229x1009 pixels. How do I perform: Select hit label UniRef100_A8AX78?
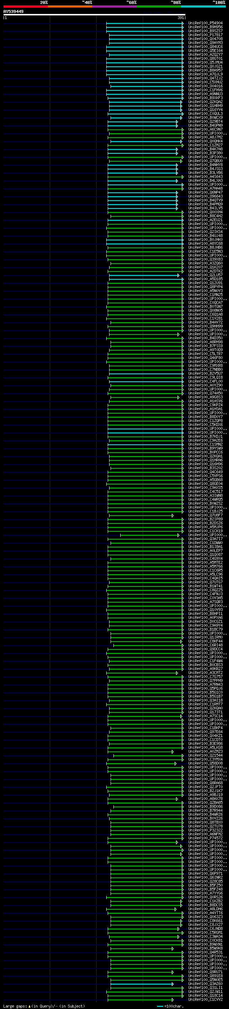coord(205,799)
